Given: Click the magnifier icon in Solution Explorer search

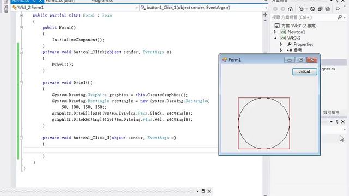Looking at the screenshot, I should tap(340, 17).
